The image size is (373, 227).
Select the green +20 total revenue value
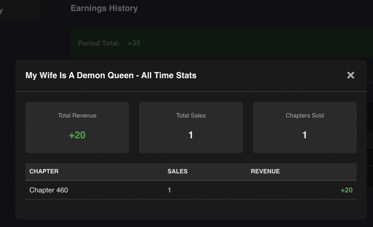(77, 135)
